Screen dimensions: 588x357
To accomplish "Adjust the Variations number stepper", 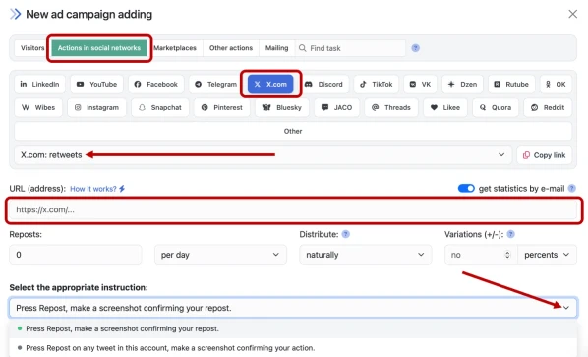I will (x=507, y=255).
